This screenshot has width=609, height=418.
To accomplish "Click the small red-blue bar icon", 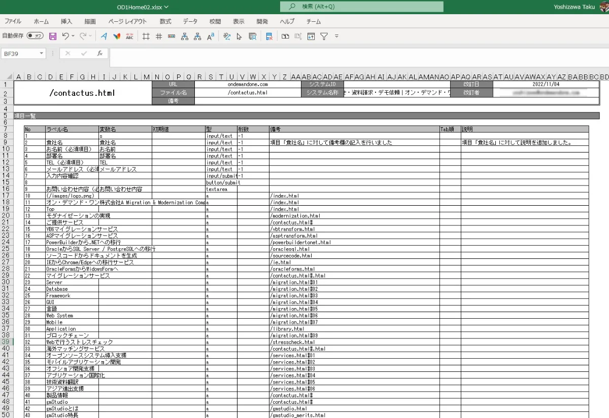I will tap(172, 36).
